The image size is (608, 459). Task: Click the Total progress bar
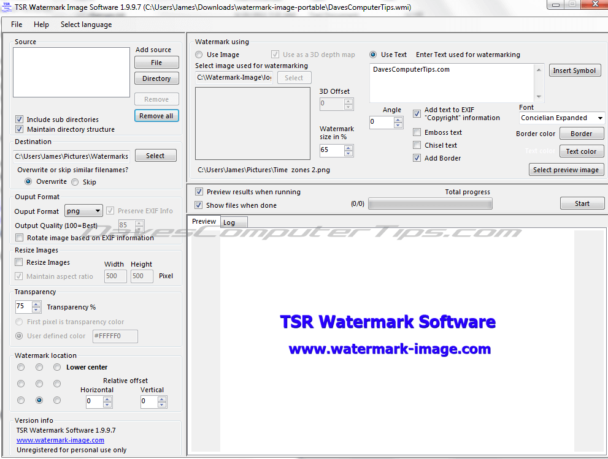430,203
